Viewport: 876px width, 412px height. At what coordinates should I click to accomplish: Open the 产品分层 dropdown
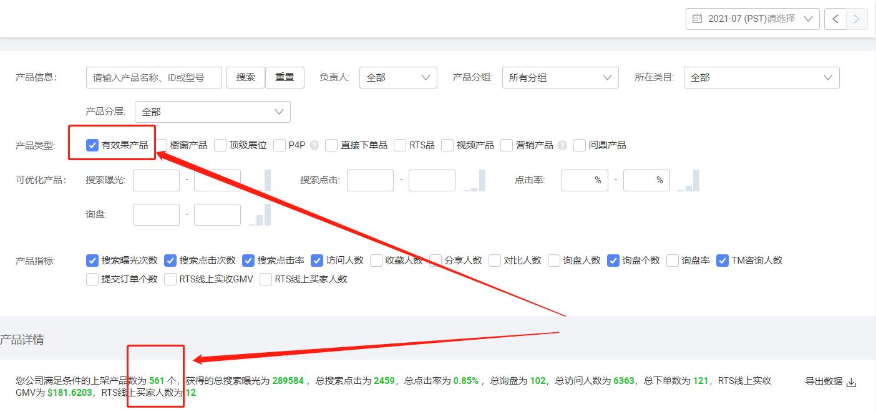(213, 112)
